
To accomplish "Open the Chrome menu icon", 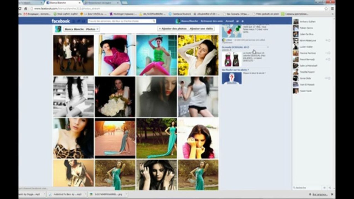I will click(332, 9).
